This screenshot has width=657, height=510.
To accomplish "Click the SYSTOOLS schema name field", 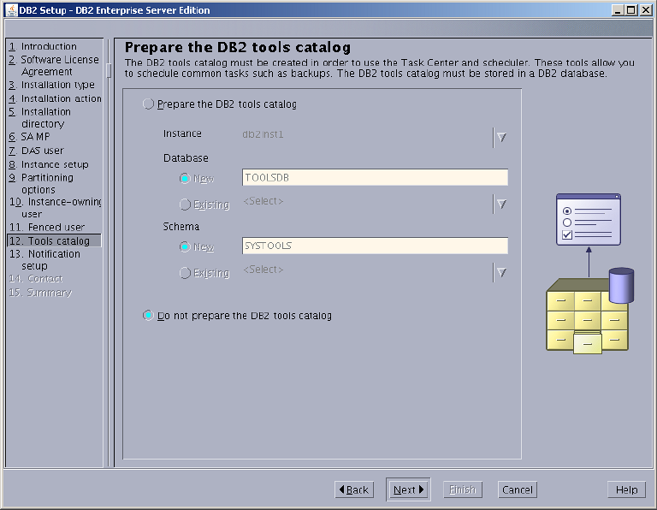I will pos(375,246).
